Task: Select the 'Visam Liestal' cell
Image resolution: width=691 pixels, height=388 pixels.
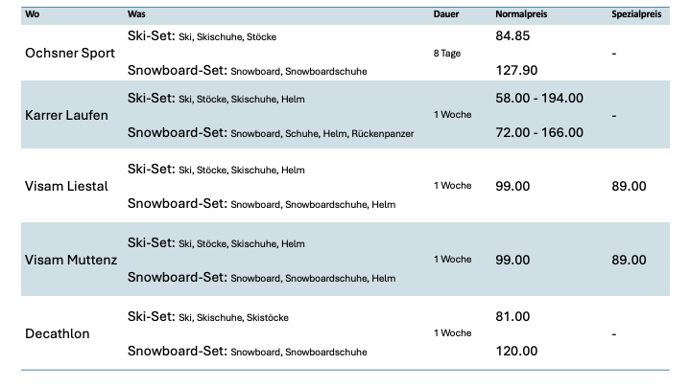Action: [x=66, y=186]
